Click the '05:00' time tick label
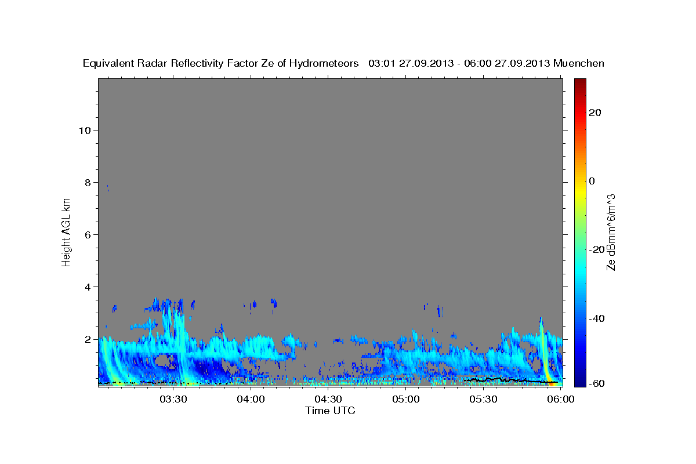Screen dimensions: 696x464 406,399
